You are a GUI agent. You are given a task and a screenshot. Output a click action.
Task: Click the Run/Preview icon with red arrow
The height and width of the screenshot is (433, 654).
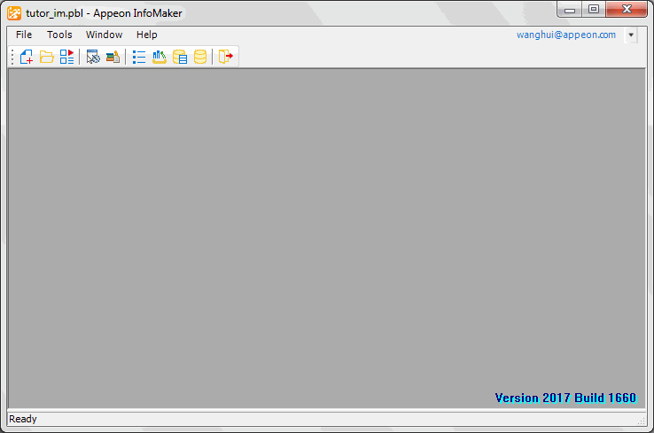tap(66, 57)
